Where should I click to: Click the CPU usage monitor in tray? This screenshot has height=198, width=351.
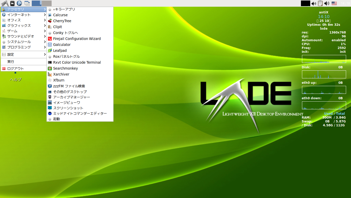click(305, 3)
